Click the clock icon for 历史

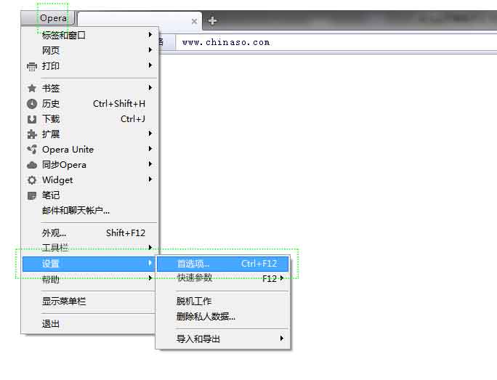coord(31,104)
